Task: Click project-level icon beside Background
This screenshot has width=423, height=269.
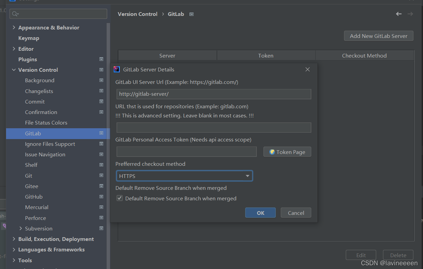Action: point(101,80)
